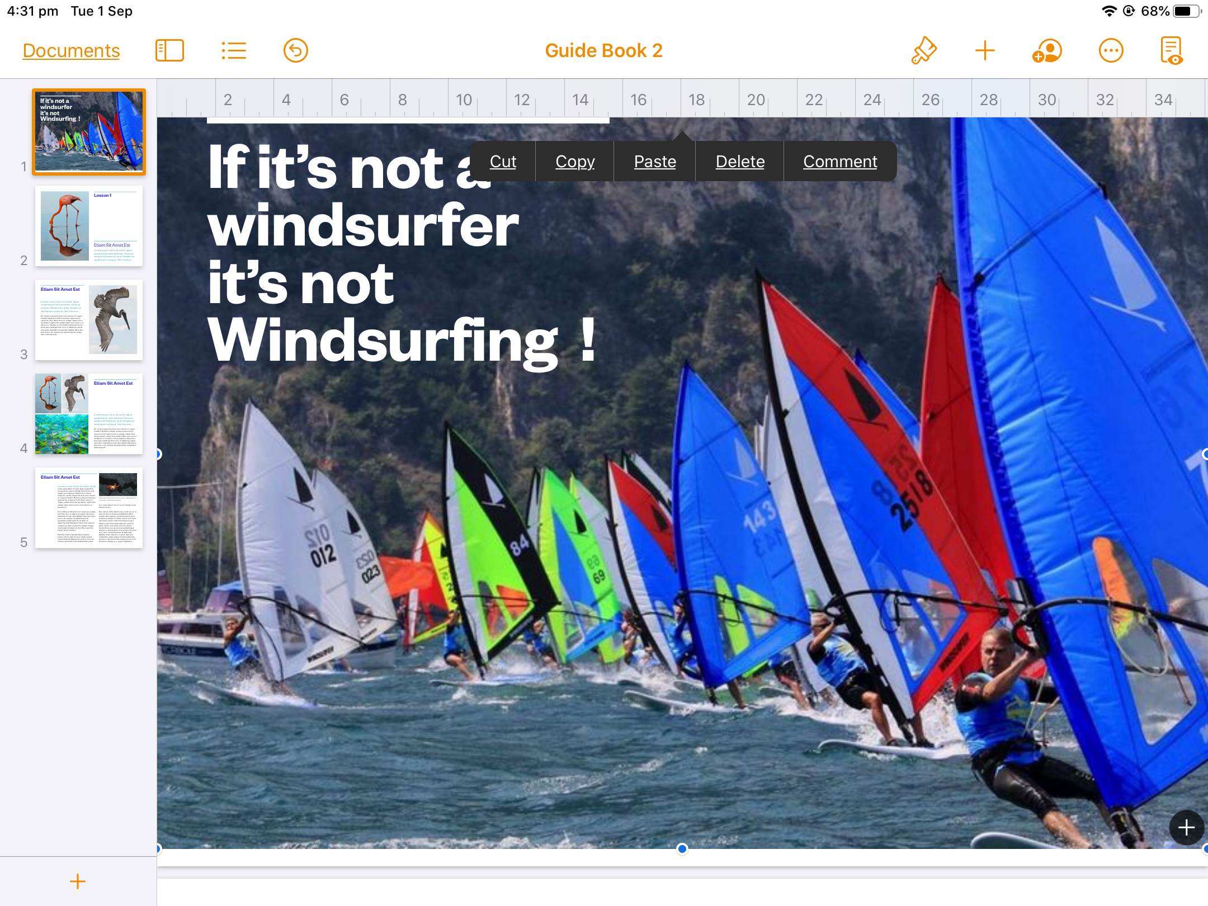Add a new page with sidebar plus
Viewport: 1208px width, 906px height.
[78, 881]
